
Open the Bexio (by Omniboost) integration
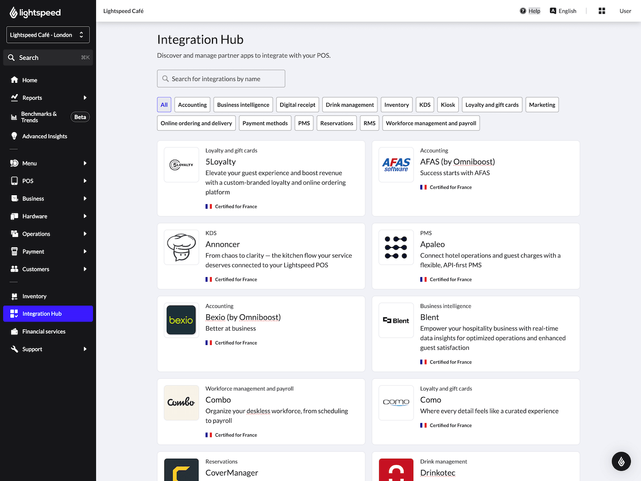pos(243,317)
